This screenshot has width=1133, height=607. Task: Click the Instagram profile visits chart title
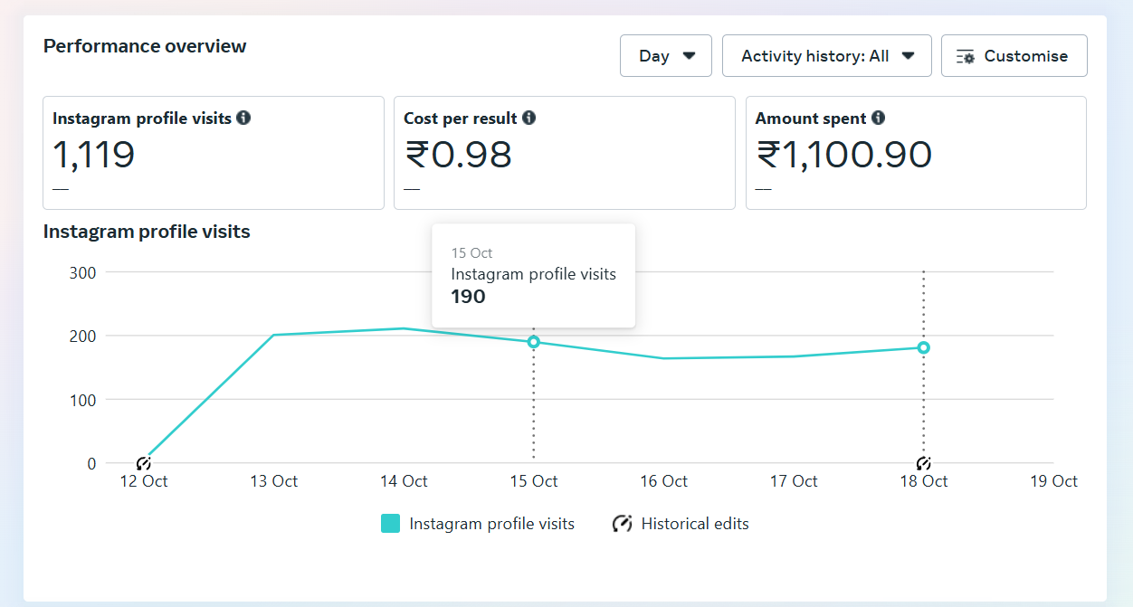[x=147, y=232]
